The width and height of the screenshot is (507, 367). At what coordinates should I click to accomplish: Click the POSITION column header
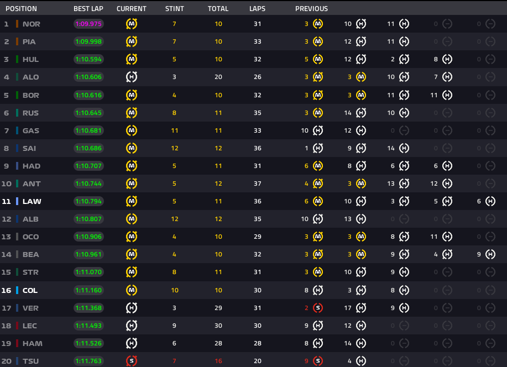click(x=21, y=9)
